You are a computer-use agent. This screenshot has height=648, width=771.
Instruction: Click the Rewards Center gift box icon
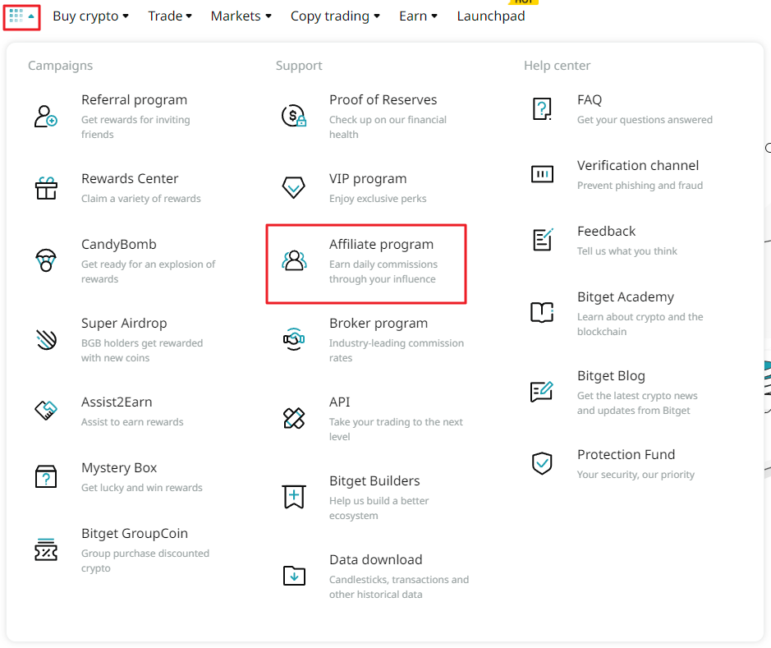coord(46,188)
